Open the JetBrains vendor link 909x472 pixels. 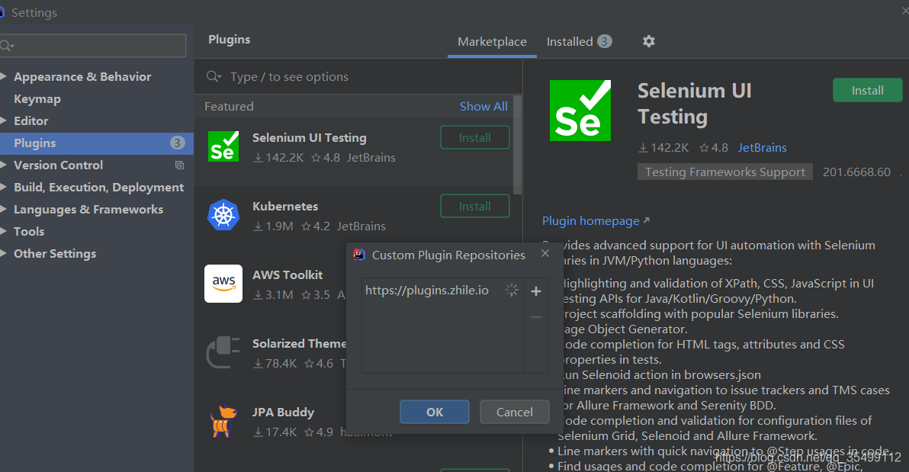point(762,147)
